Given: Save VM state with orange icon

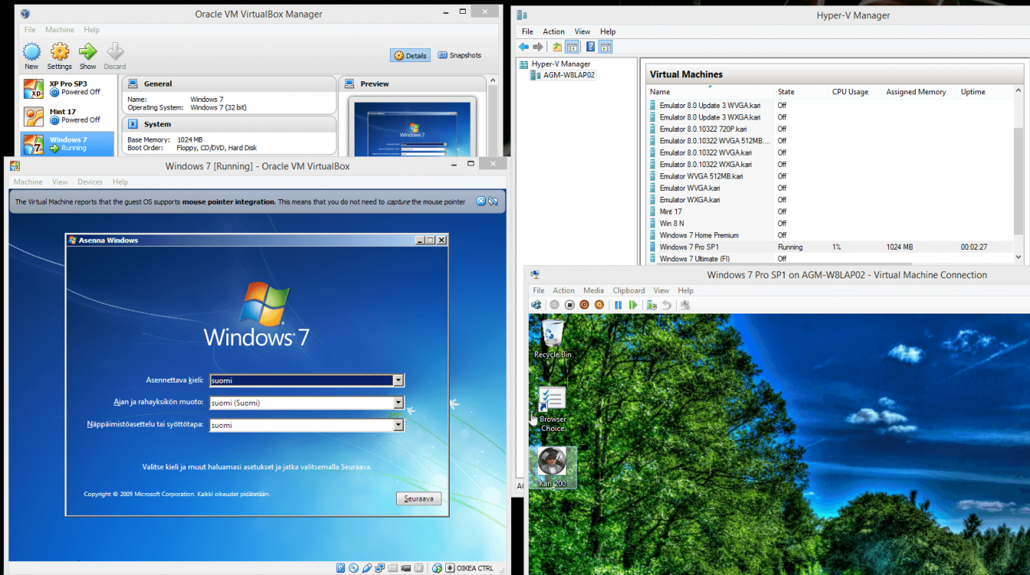Looking at the screenshot, I should [x=599, y=305].
